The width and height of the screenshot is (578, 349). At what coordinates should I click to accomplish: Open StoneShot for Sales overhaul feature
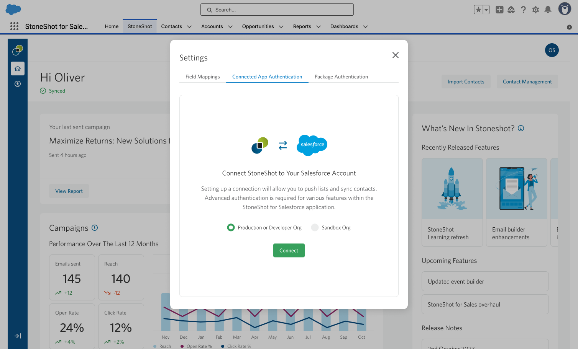tap(485, 304)
